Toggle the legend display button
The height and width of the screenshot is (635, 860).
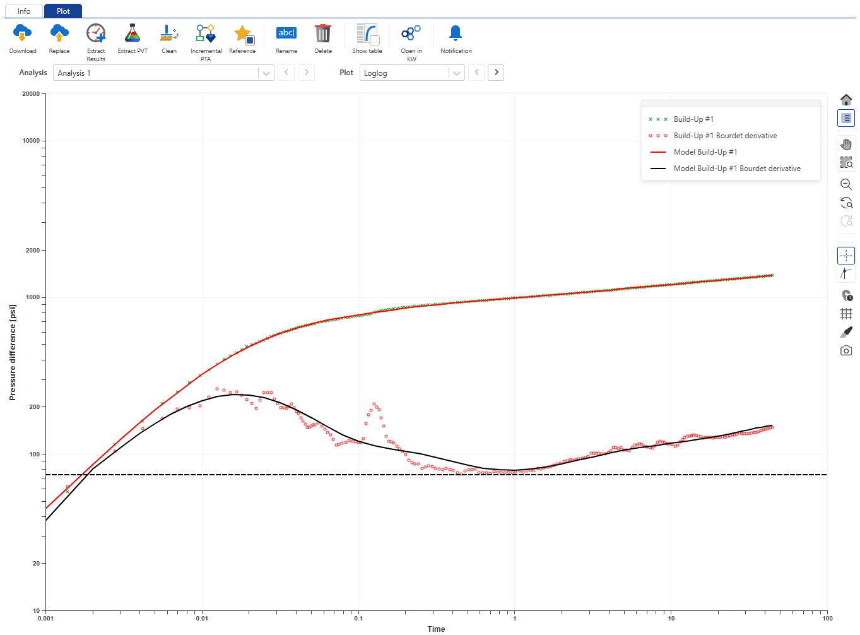coord(846,118)
